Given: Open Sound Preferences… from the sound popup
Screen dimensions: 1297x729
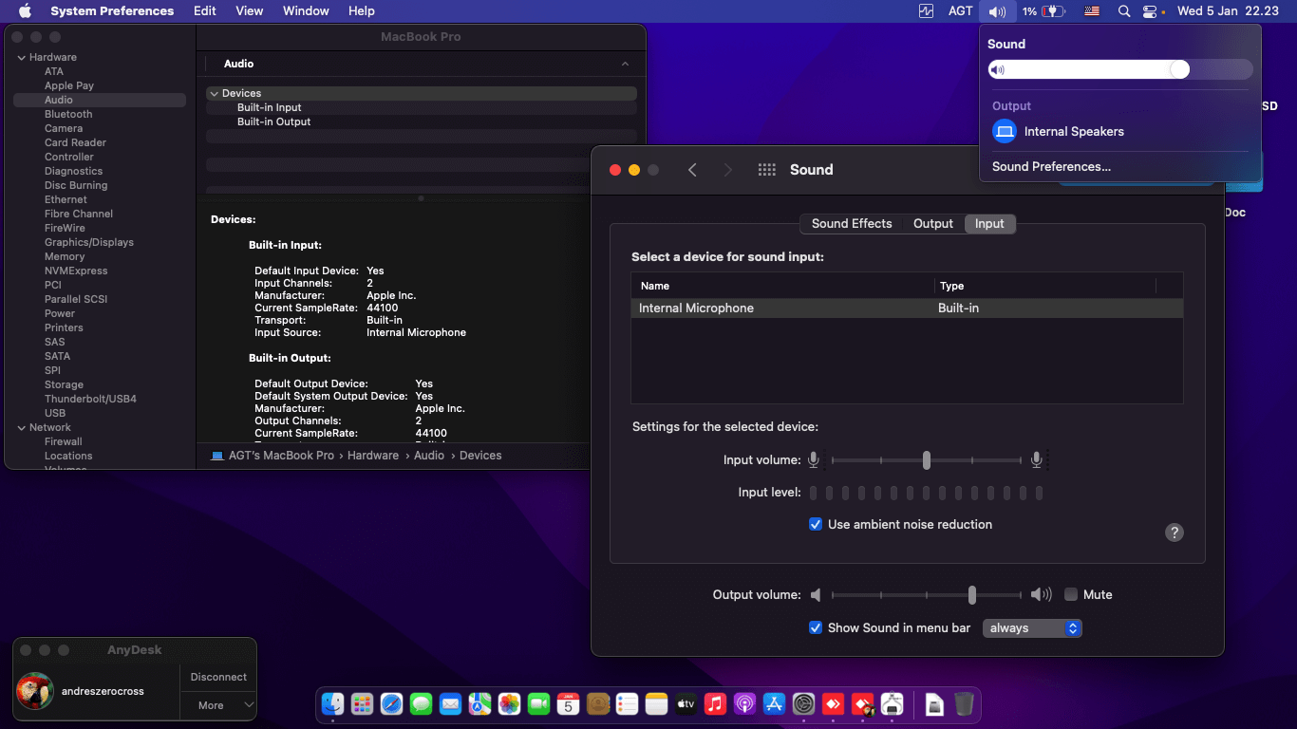Looking at the screenshot, I should (1051, 167).
